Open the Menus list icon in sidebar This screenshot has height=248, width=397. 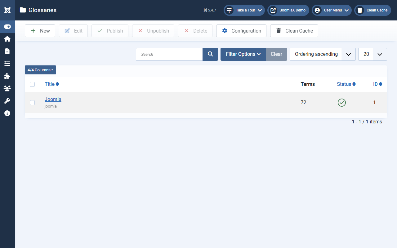(x=7, y=64)
